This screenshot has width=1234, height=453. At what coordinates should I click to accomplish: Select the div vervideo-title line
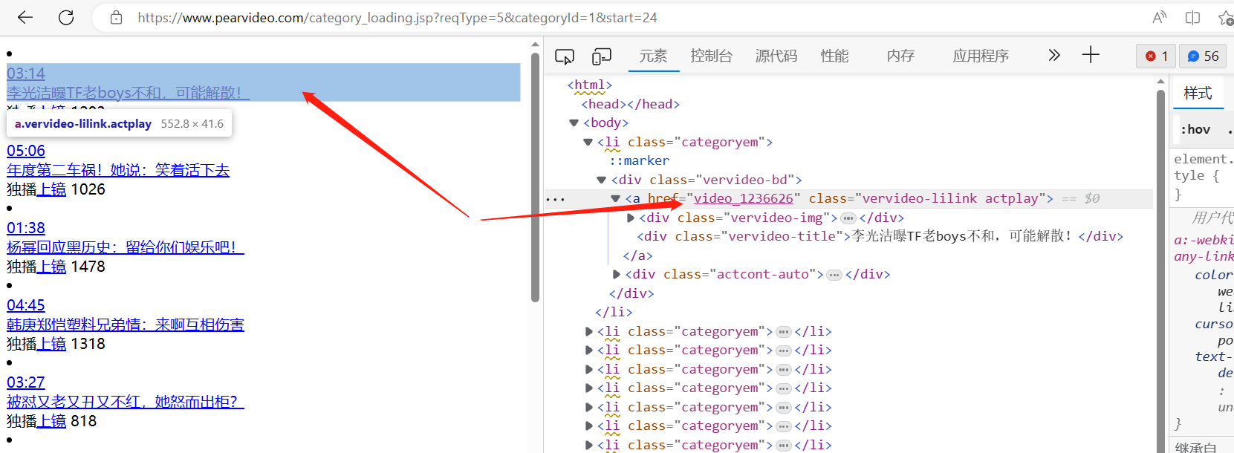click(x=880, y=236)
